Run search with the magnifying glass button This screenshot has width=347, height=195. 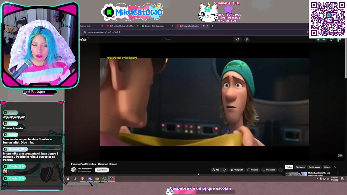tap(238, 39)
